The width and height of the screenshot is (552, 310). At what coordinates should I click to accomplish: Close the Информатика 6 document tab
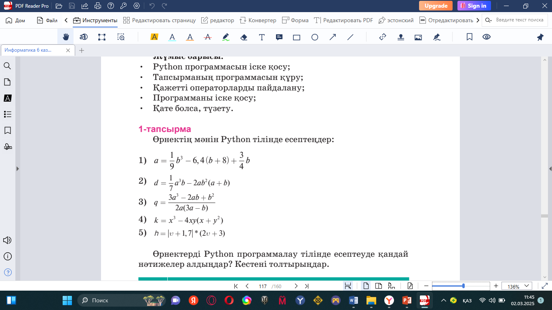click(x=68, y=50)
